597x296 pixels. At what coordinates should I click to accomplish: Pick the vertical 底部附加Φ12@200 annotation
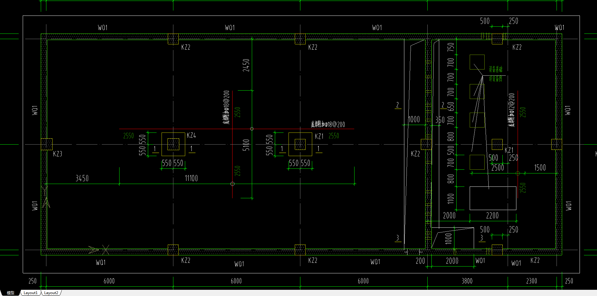click(x=511, y=110)
